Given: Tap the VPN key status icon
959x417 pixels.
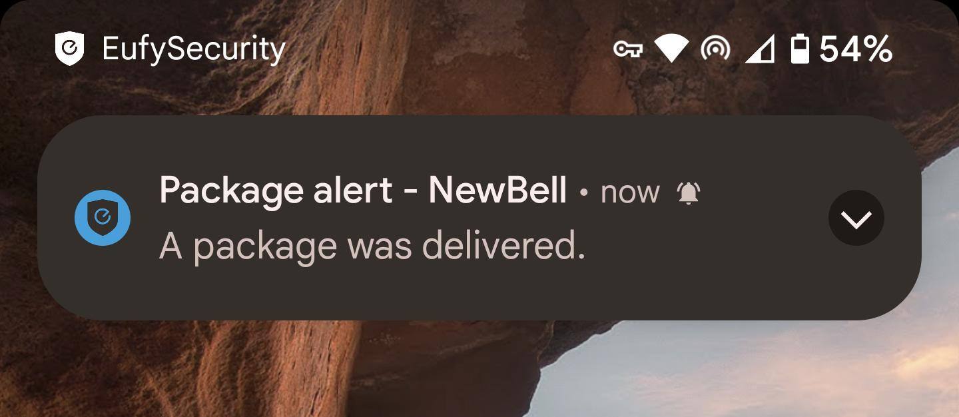Looking at the screenshot, I should pyautogui.click(x=627, y=49).
